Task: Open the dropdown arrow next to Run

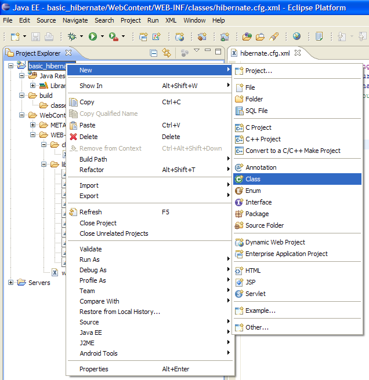Action: tap(102, 36)
